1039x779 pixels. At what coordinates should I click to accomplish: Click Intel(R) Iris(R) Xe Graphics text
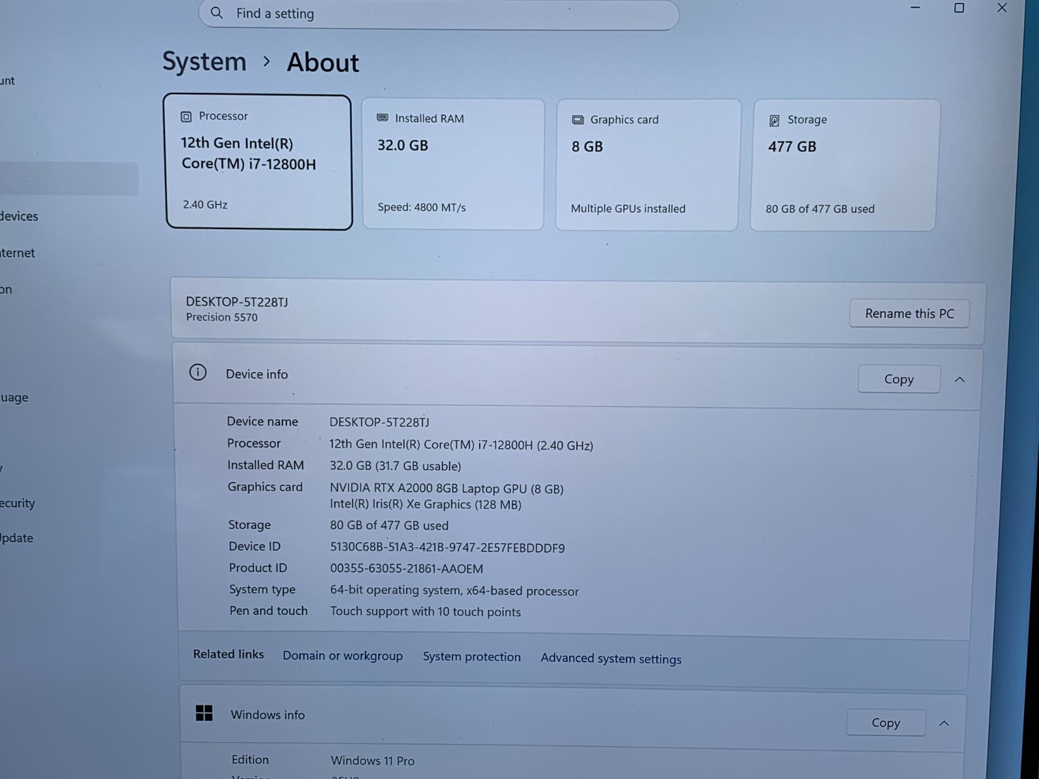425,504
